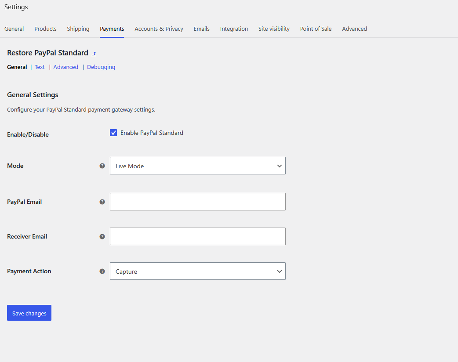Open the Point of Sale tab
Image resolution: width=458 pixels, height=362 pixels.
316,29
